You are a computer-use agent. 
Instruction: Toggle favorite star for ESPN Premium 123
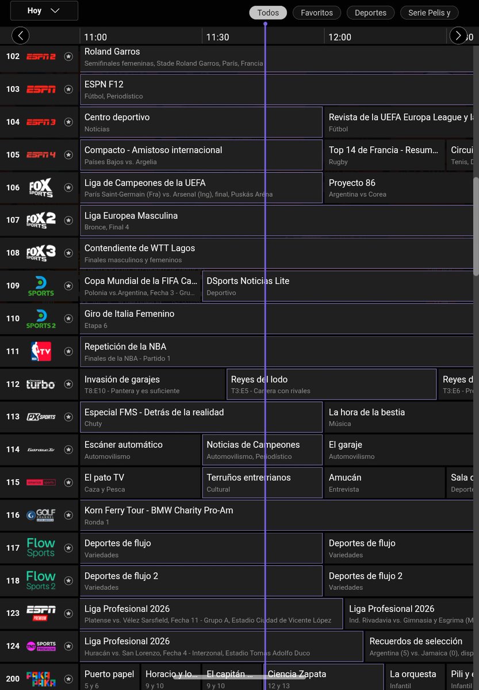point(68,614)
